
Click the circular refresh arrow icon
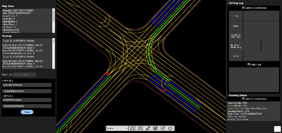pyautogui.click(x=163, y=128)
